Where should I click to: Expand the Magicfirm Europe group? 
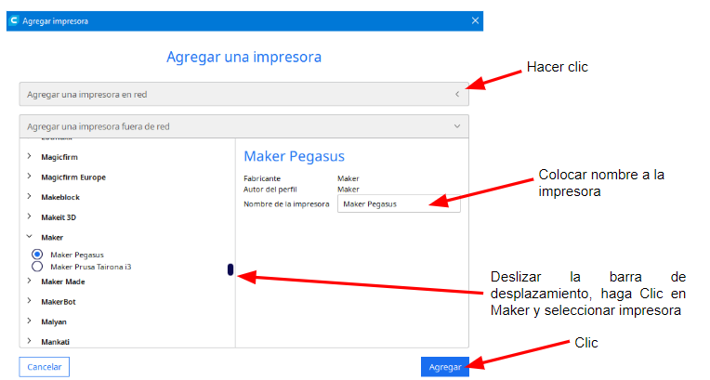pyautogui.click(x=30, y=177)
